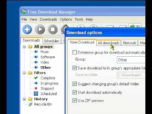This screenshot has width=152, height=114.
Task: Click the Save to folder path field
Action: [x=131, y=75]
